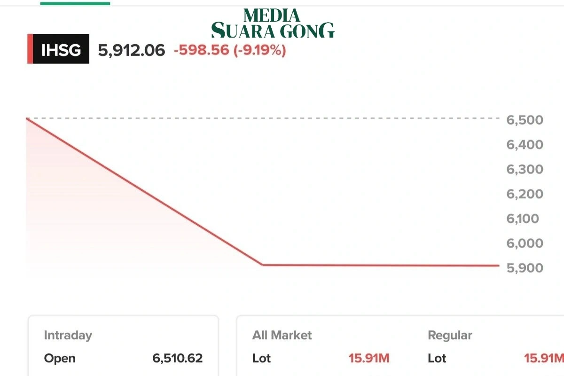Click the Regular Lot value 15.91M
Viewport: 564px width, 376px height.
(544, 358)
